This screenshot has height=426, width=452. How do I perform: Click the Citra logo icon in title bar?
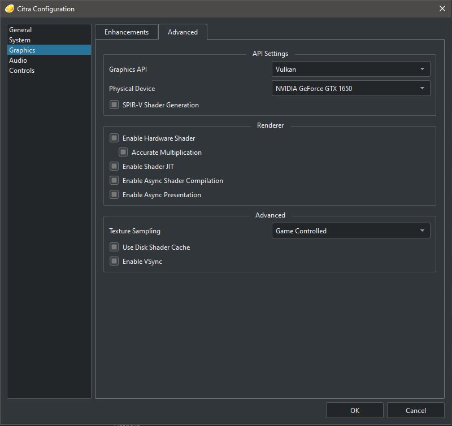click(x=10, y=8)
